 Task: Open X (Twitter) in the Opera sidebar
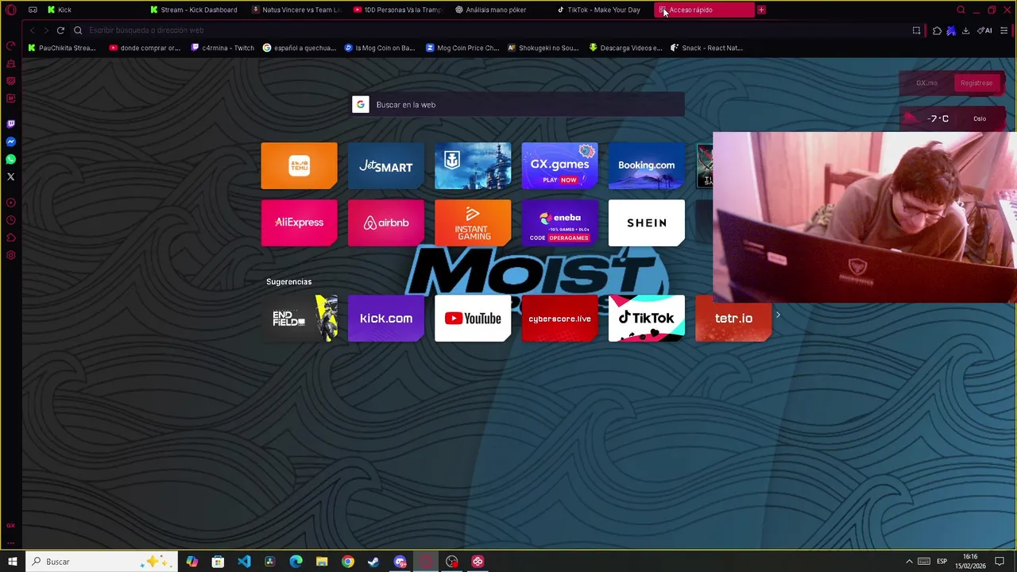11,176
